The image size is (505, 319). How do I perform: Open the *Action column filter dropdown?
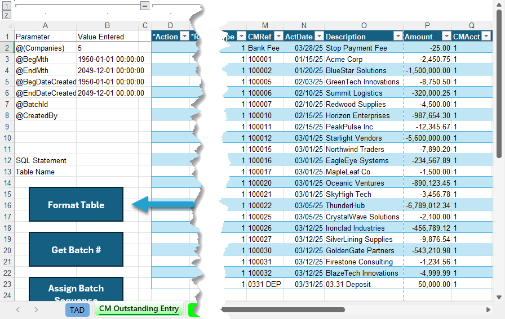click(x=184, y=37)
